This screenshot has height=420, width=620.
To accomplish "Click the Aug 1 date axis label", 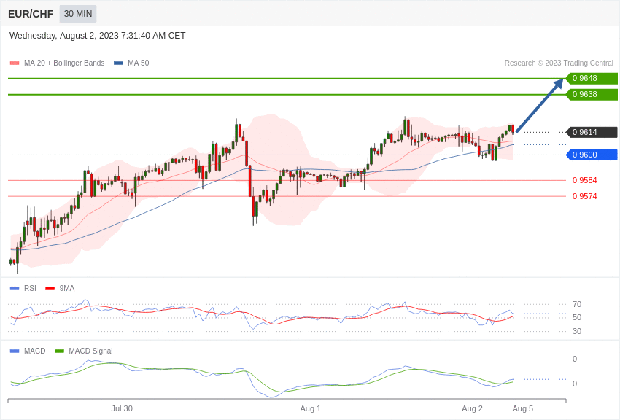I will pyautogui.click(x=310, y=408).
